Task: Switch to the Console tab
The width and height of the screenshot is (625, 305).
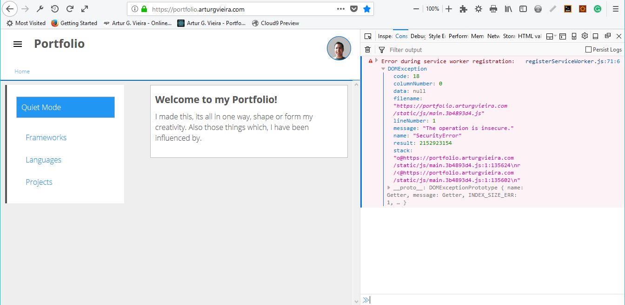Action: pos(401,36)
